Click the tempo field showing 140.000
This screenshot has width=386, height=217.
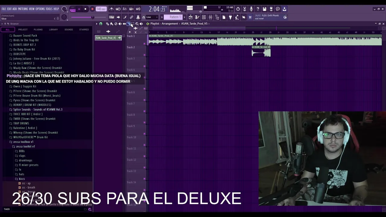tap(101, 9)
